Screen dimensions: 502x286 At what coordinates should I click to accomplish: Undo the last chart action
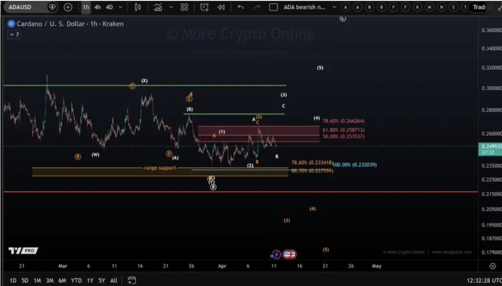(240, 7)
